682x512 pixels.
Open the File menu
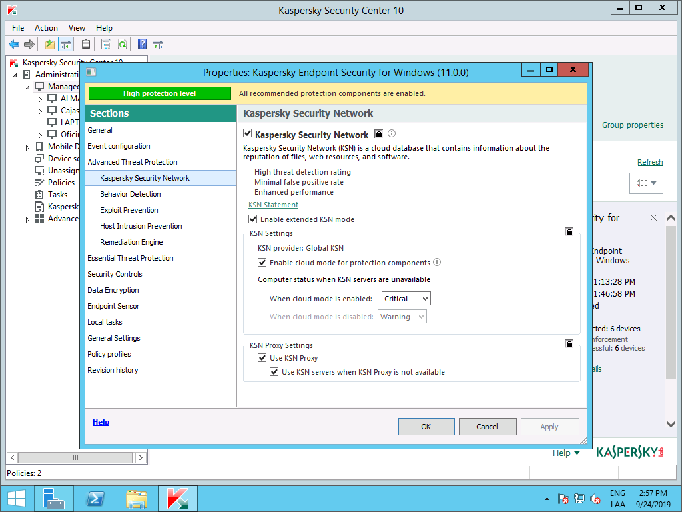[x=18, y=28]
